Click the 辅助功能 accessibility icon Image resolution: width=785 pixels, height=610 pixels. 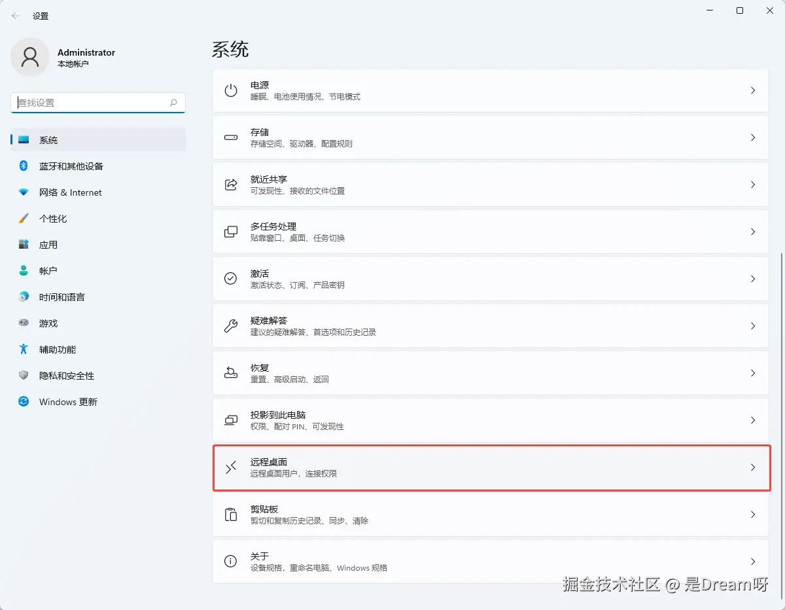tap(24, 350)
